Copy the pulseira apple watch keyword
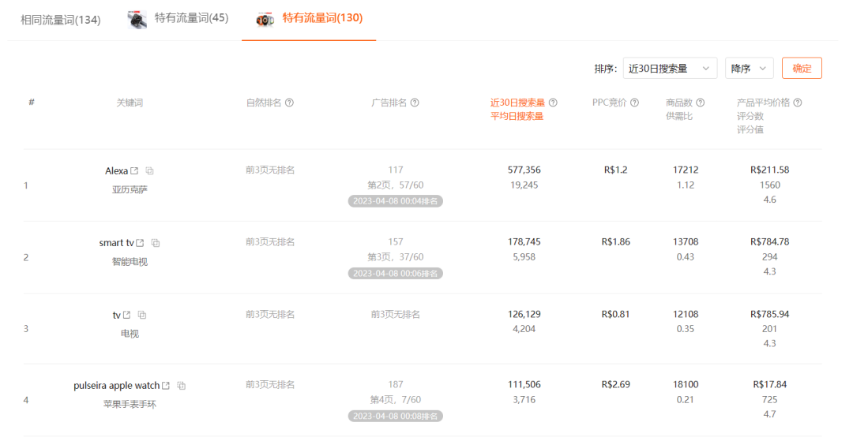 (x=182, y=386)
